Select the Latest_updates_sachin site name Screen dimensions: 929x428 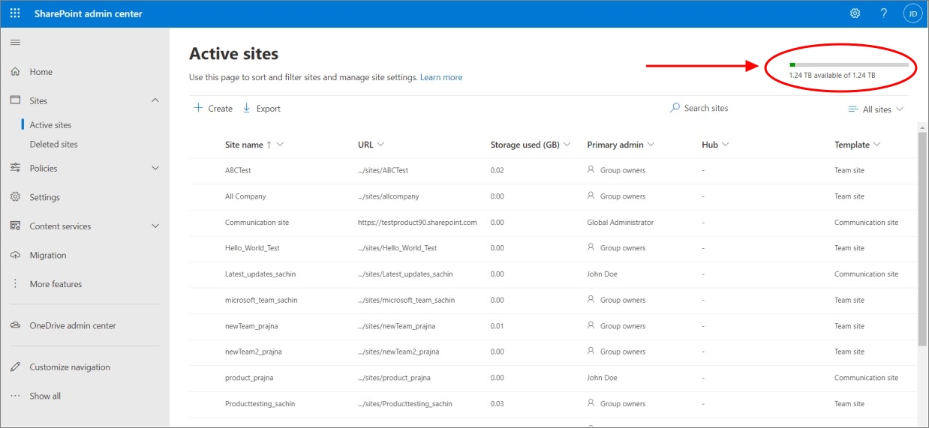tap(260, 274)
